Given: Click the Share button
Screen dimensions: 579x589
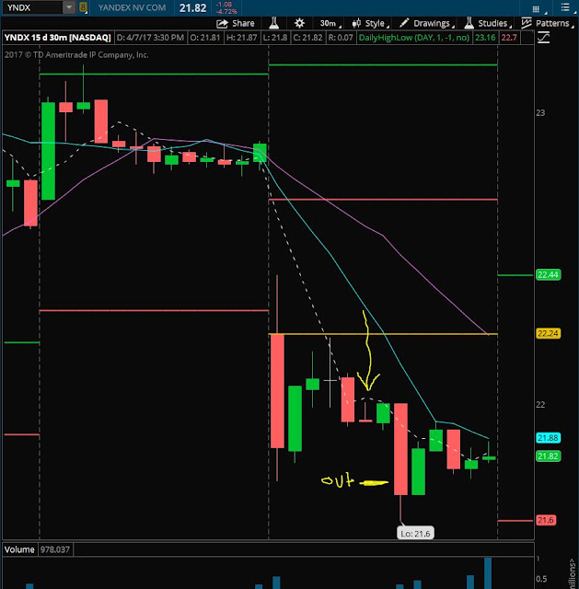Looking at the screenshot, I should pyautogui.click(x=236, y=23).
